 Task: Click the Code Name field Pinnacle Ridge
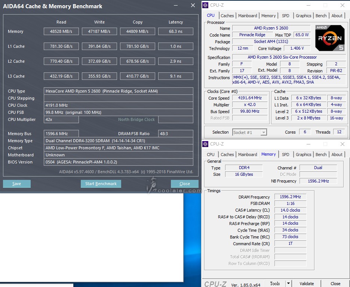point(252,35)
